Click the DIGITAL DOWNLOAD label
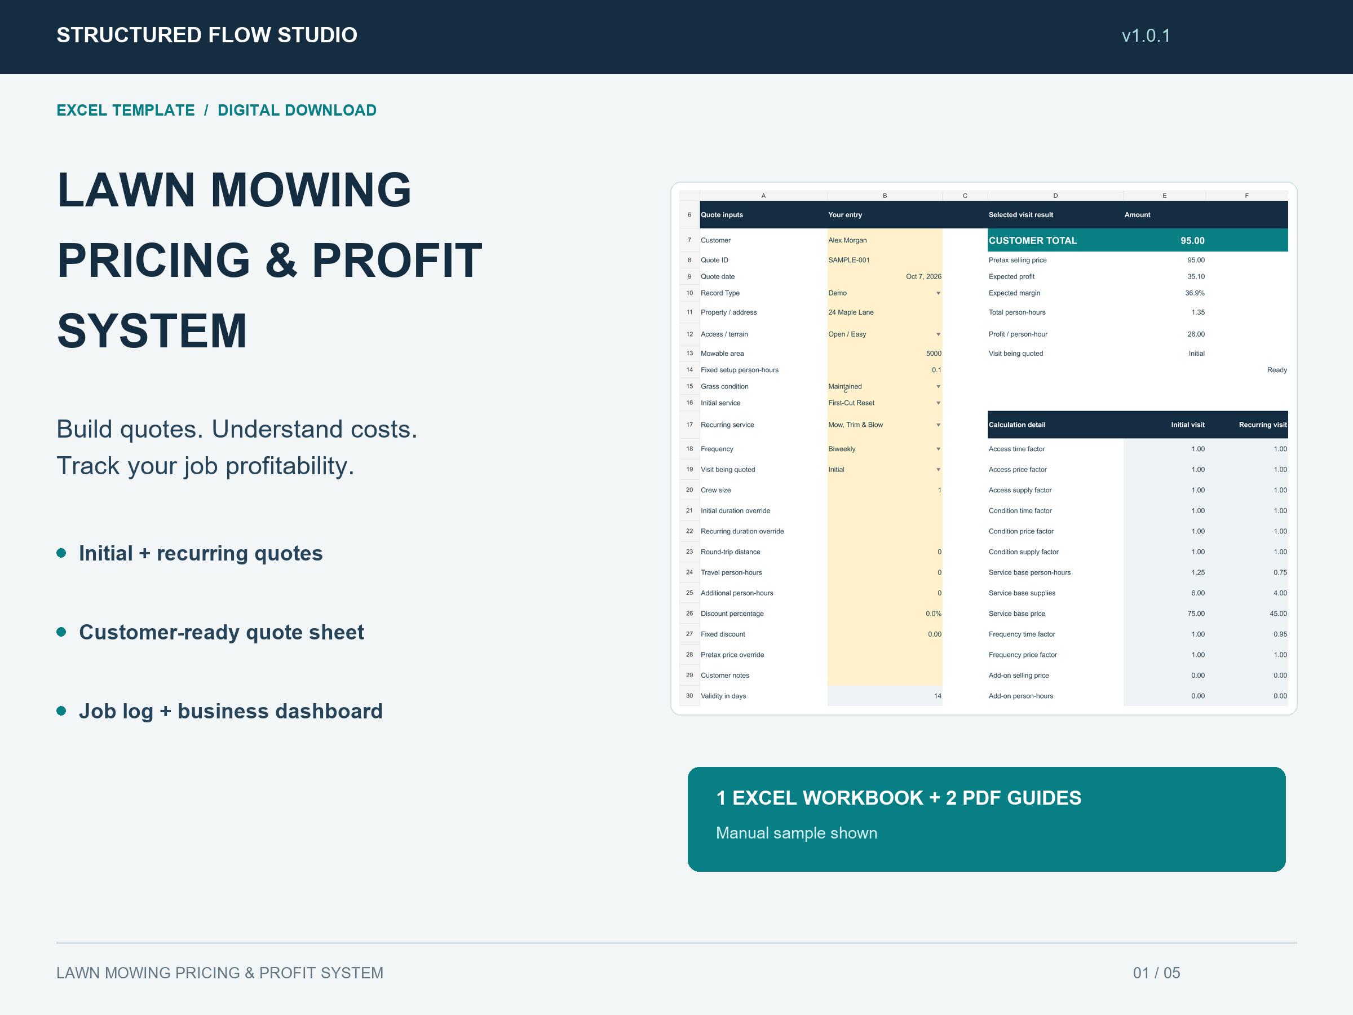Screen dimensions: 1353x1015 pos(297,110)
